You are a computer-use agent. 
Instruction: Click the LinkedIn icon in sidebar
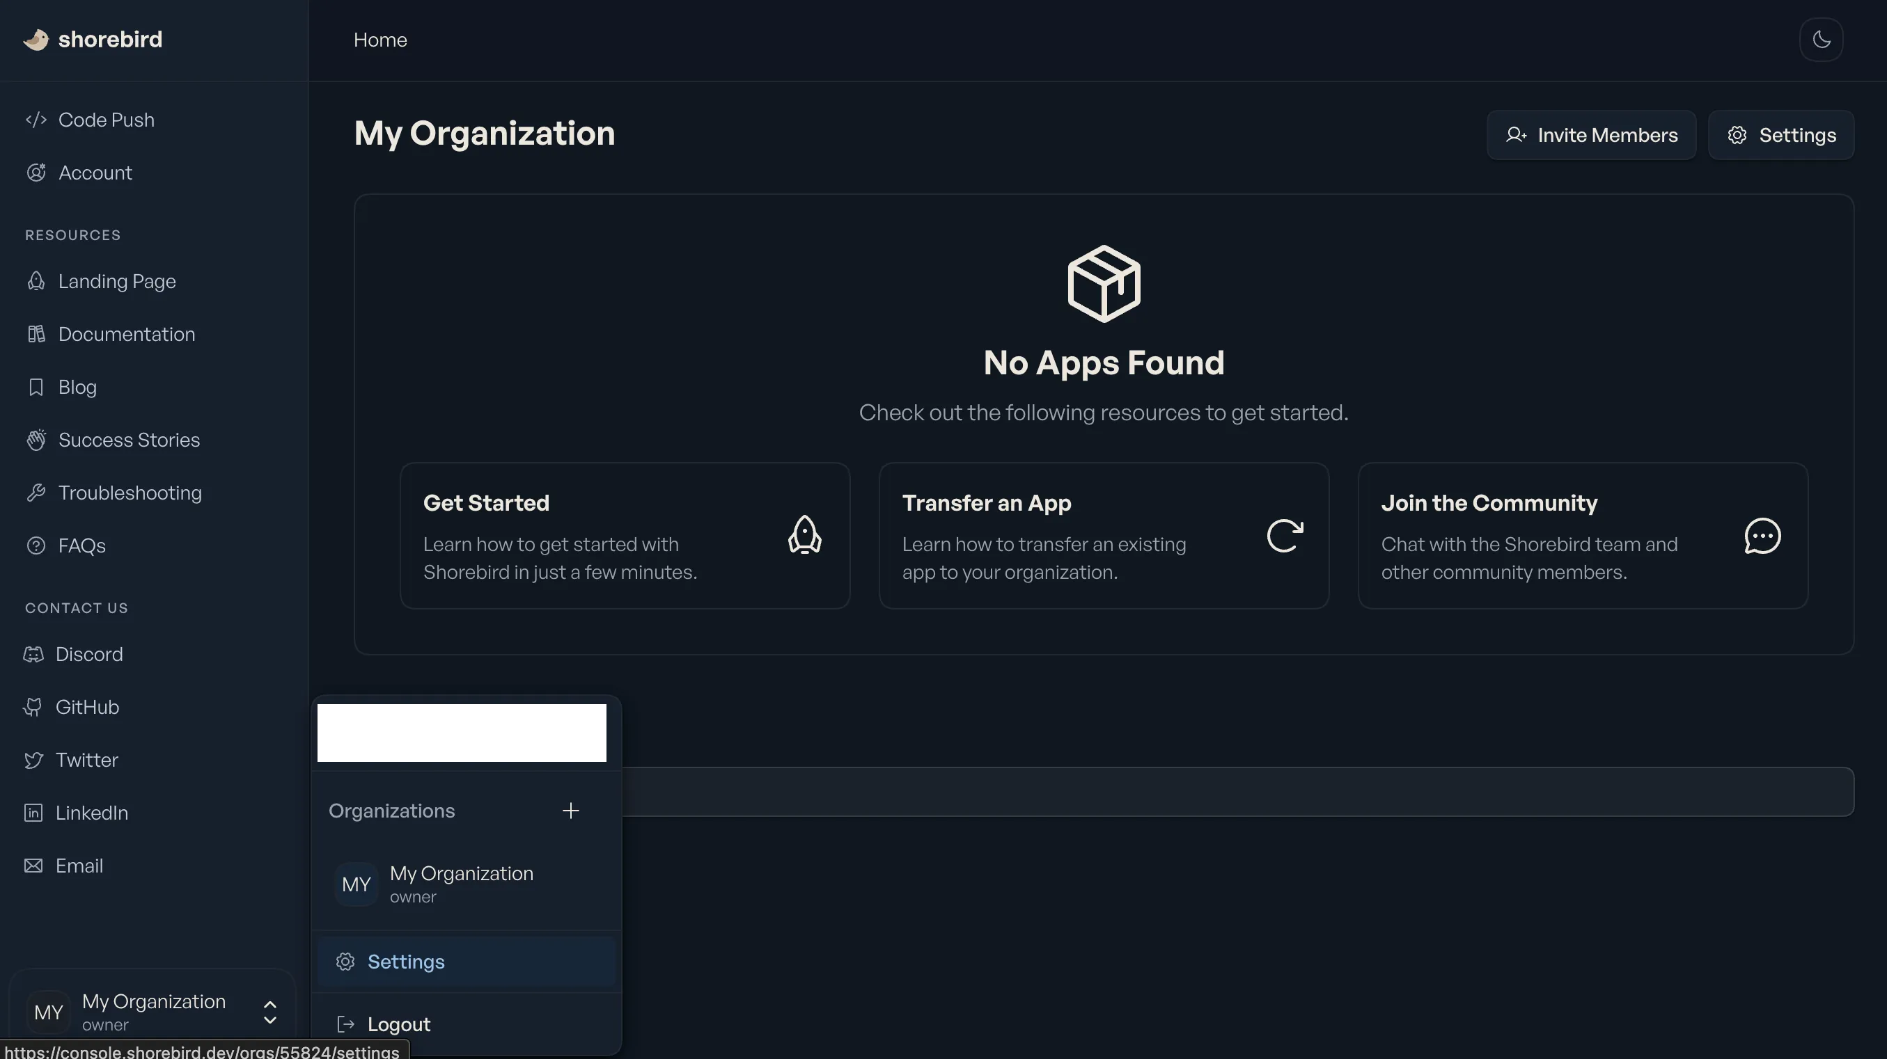click(x=33, y=813)
